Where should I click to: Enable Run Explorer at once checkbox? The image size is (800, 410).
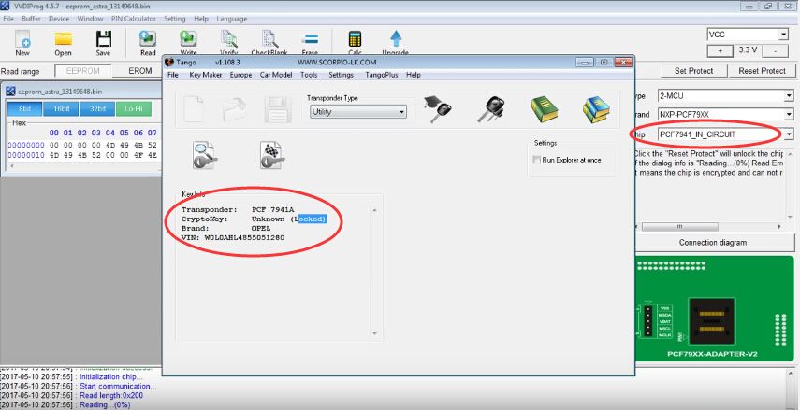(536, 160)
